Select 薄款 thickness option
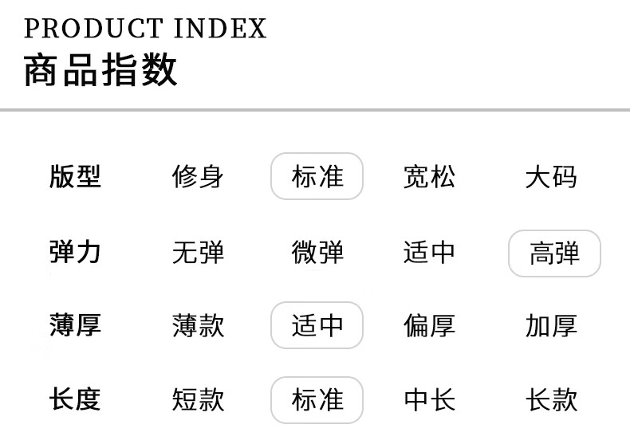The width and height of the screenshot is (630, 444). click(198, 325)
